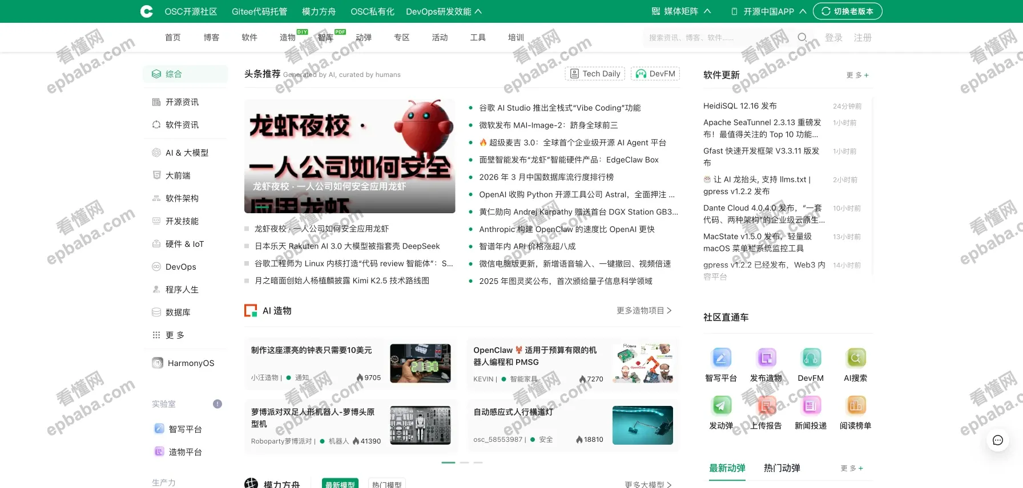Open 更多造物项目 link with chevron

click(x=644, y=311)
